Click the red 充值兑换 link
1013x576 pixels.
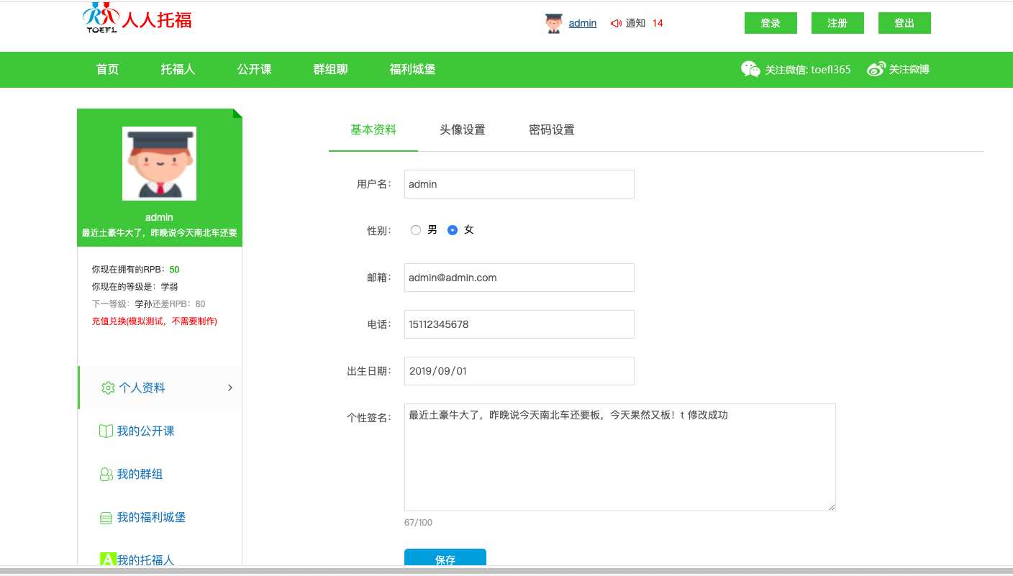tap(155, 321)
